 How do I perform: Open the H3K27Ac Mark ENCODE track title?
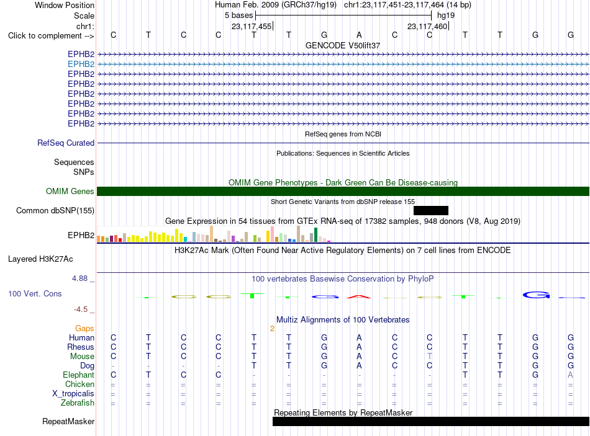pyautogui.click(x=343, y=251)
